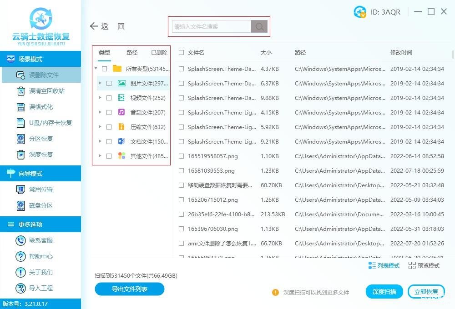
Task: Click the 音频文件 music note icon
Action: click(x=121, y=113)
